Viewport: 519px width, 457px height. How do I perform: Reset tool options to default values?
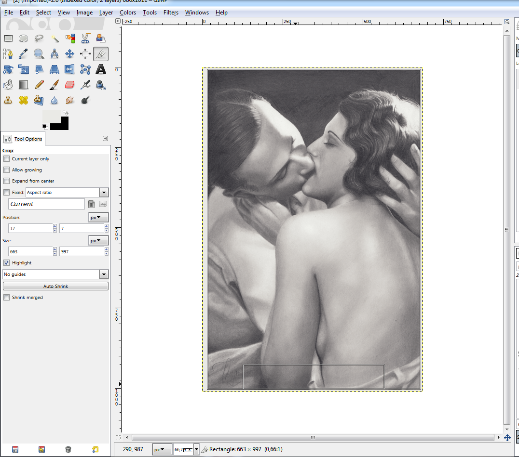pos(96,449)
